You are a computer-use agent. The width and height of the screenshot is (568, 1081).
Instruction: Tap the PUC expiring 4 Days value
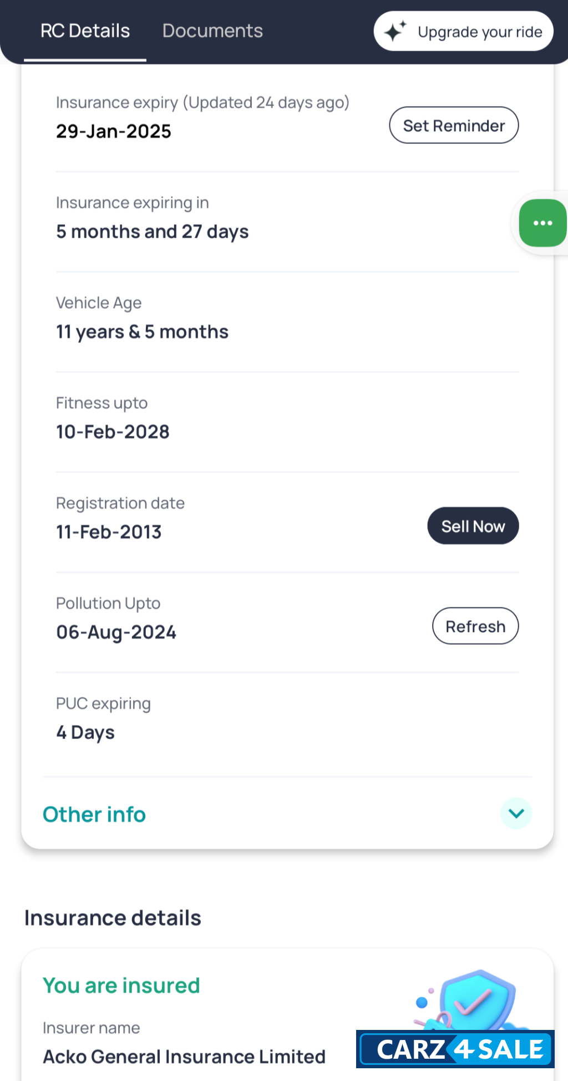click(x=85, y=732)
